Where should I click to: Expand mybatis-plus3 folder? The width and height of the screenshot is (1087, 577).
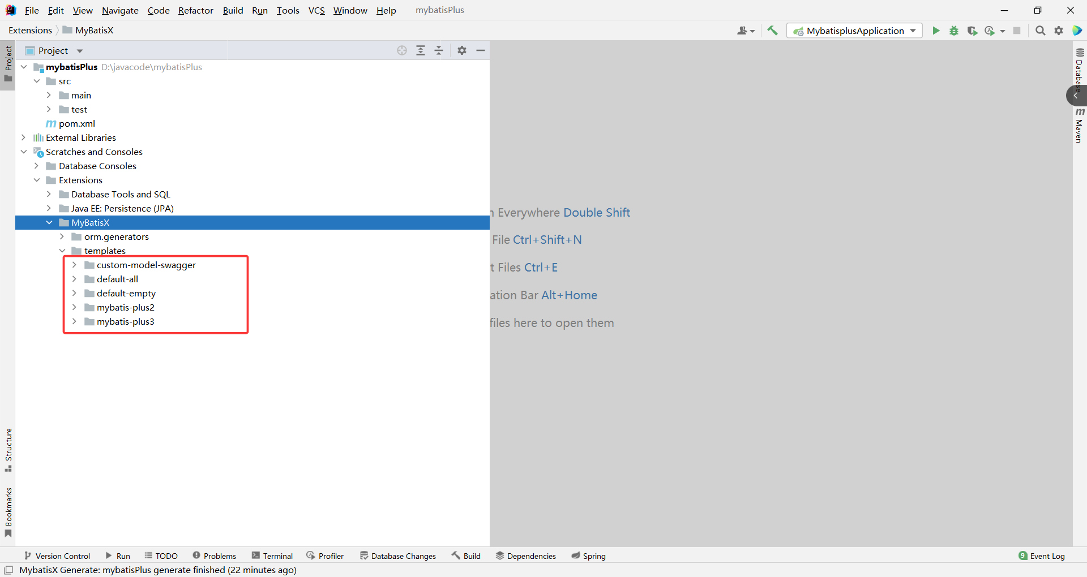pyautogui.click(x=74, y=321)
